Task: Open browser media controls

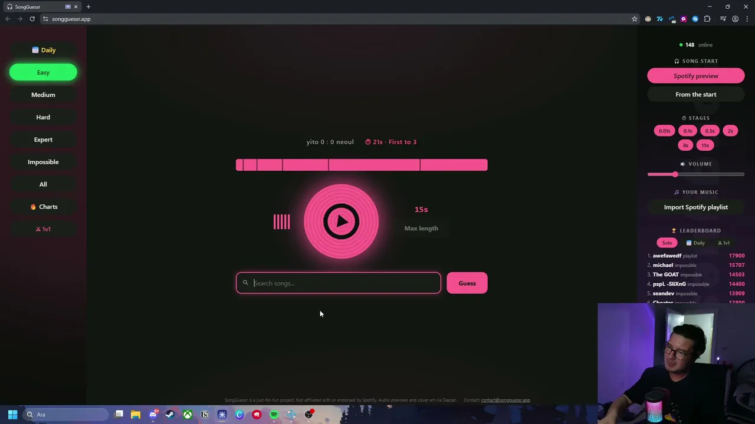Action: (723, 19)
